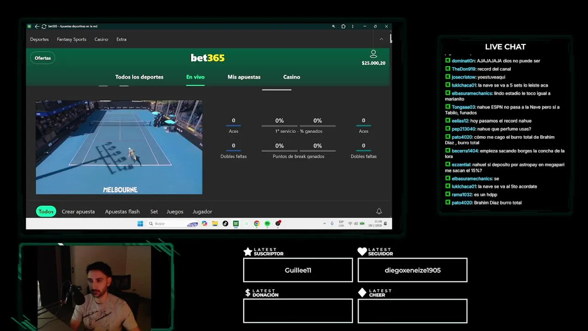This screenshot has height=331, width=588.
Task: Open TikTok from the taskbar
Action: [225, 223]
